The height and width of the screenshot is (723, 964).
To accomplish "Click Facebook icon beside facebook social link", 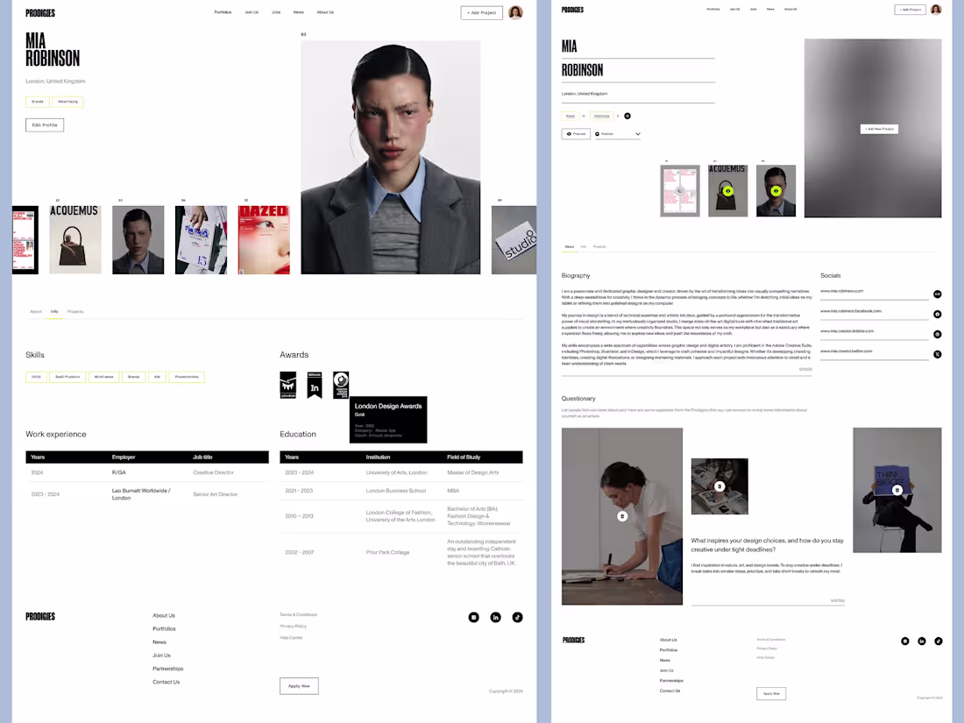I will [x=937, y=314].
